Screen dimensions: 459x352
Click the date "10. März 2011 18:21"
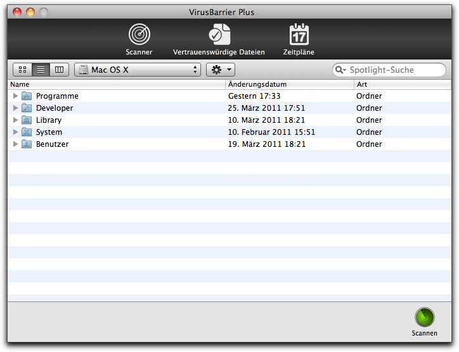coord(266,120)
